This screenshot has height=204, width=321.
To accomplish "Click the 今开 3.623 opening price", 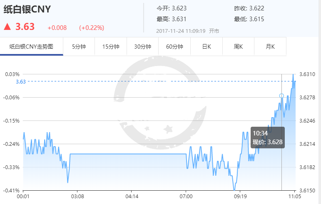I will (171, 8).
